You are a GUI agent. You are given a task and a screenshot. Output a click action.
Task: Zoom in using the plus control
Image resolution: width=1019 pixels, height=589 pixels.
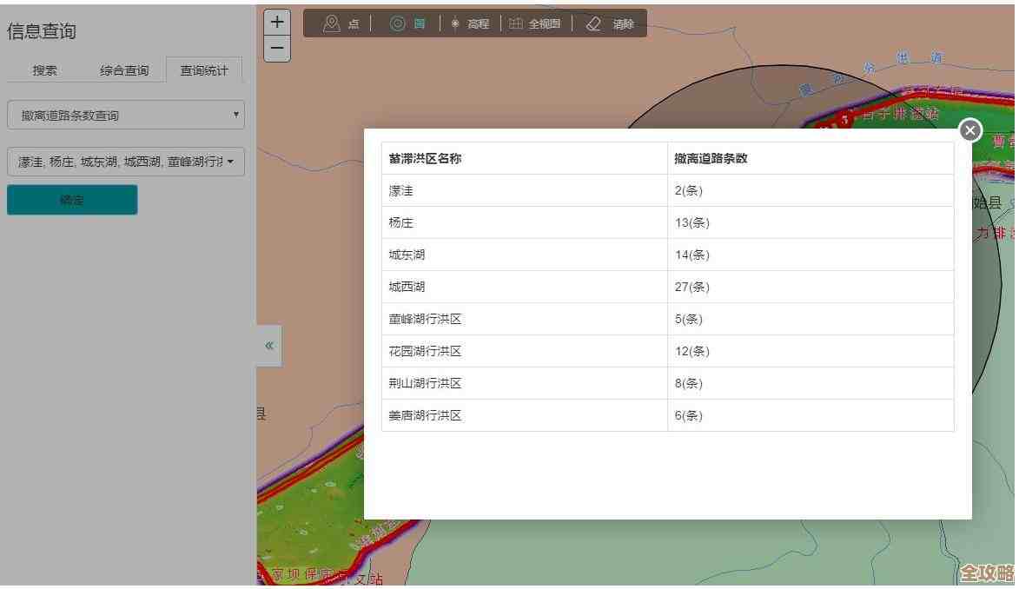click(277, 21)
